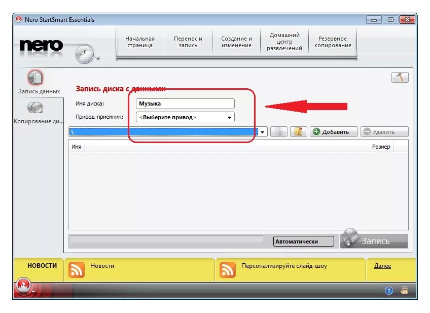Switch to the Перенос и запись tab

pyautogui.click(x=188, y=42)
